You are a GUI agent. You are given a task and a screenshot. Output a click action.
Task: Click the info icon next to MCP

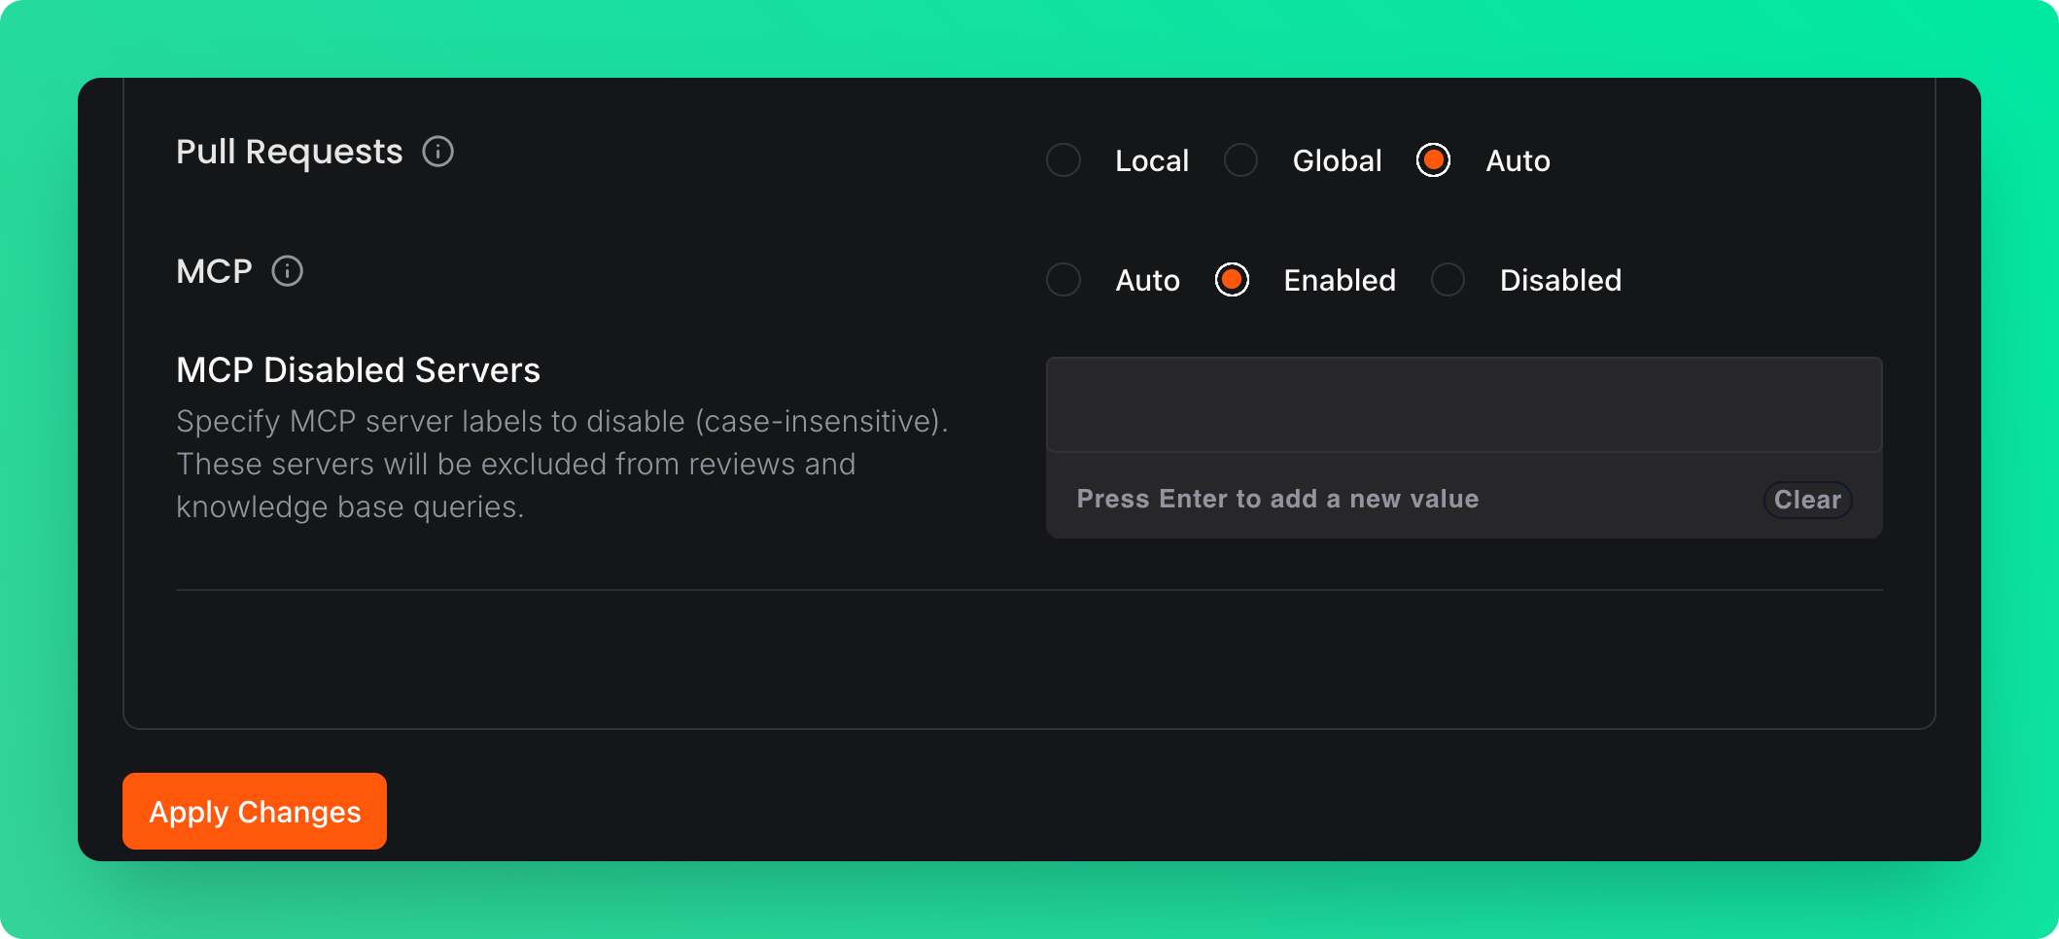[287, 272]
